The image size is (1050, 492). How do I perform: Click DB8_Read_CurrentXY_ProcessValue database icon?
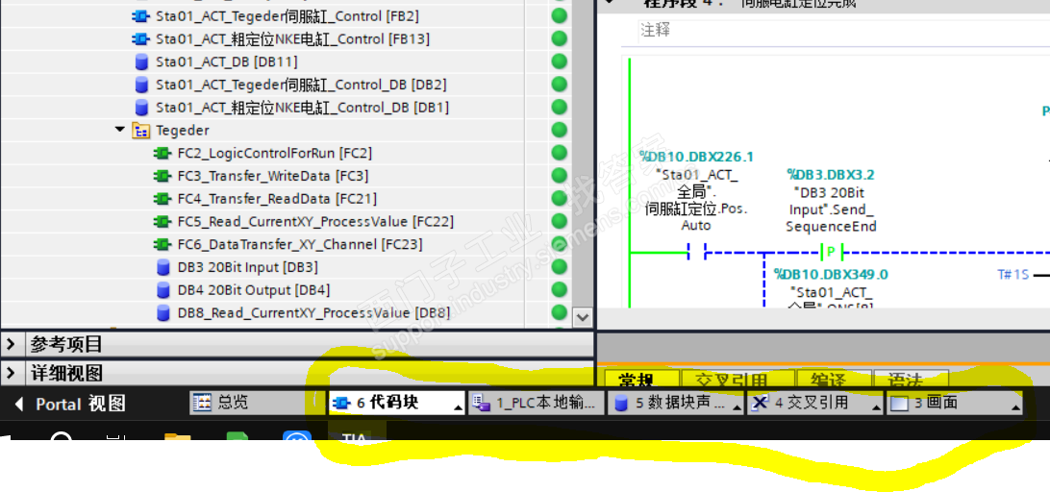(162, 312)
